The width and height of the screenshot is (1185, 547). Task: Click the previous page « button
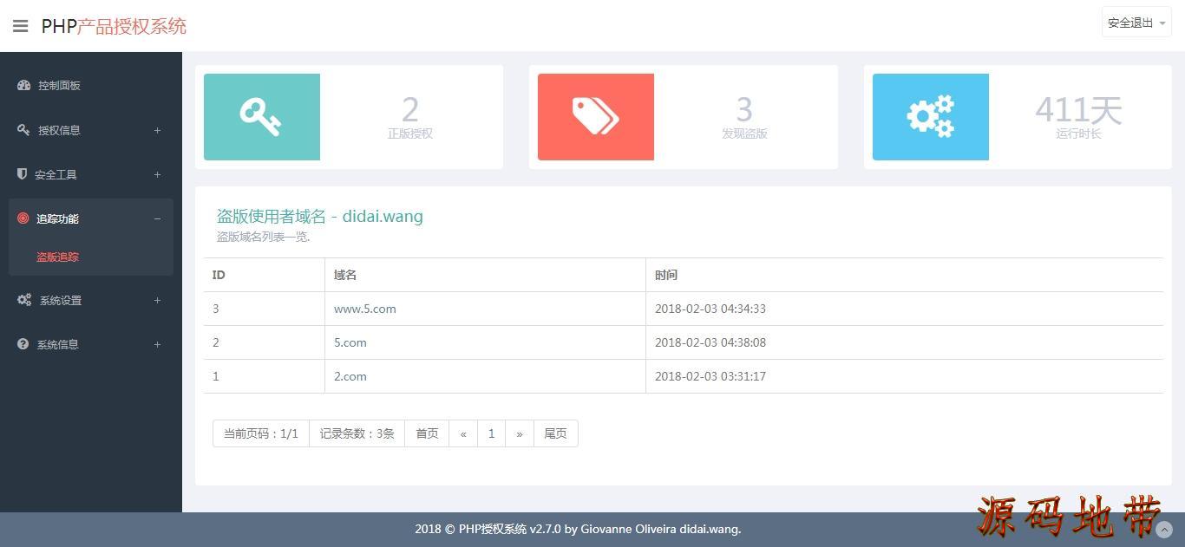463,433
